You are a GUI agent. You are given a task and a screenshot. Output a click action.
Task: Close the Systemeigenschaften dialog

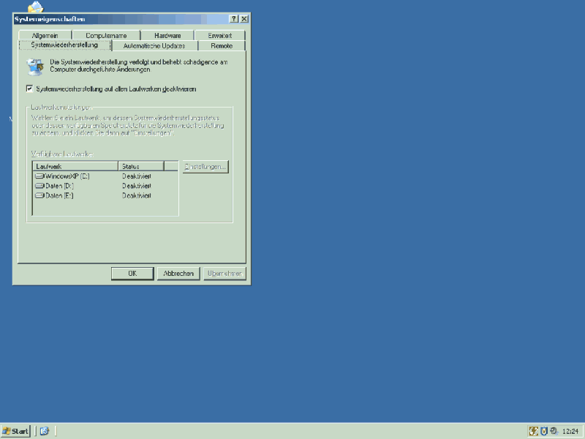244,19
